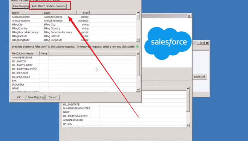
Task: Select BILLINGPOSTALCODE row in background window
Action: [124, 116]
